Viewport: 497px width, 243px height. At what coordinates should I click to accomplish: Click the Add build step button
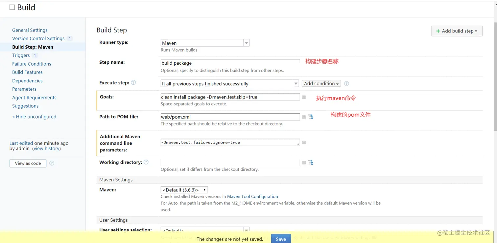point(457,31)
